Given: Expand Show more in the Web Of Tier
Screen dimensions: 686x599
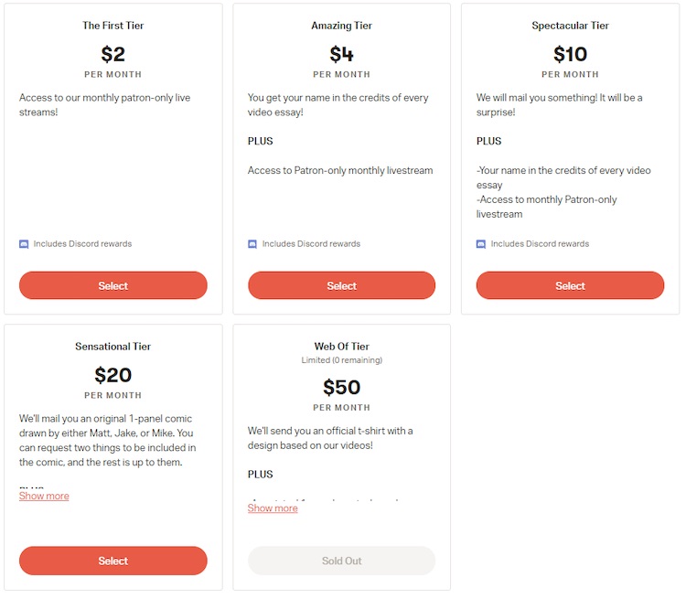Looking at the screenshot, I should [x=273, y=508].
